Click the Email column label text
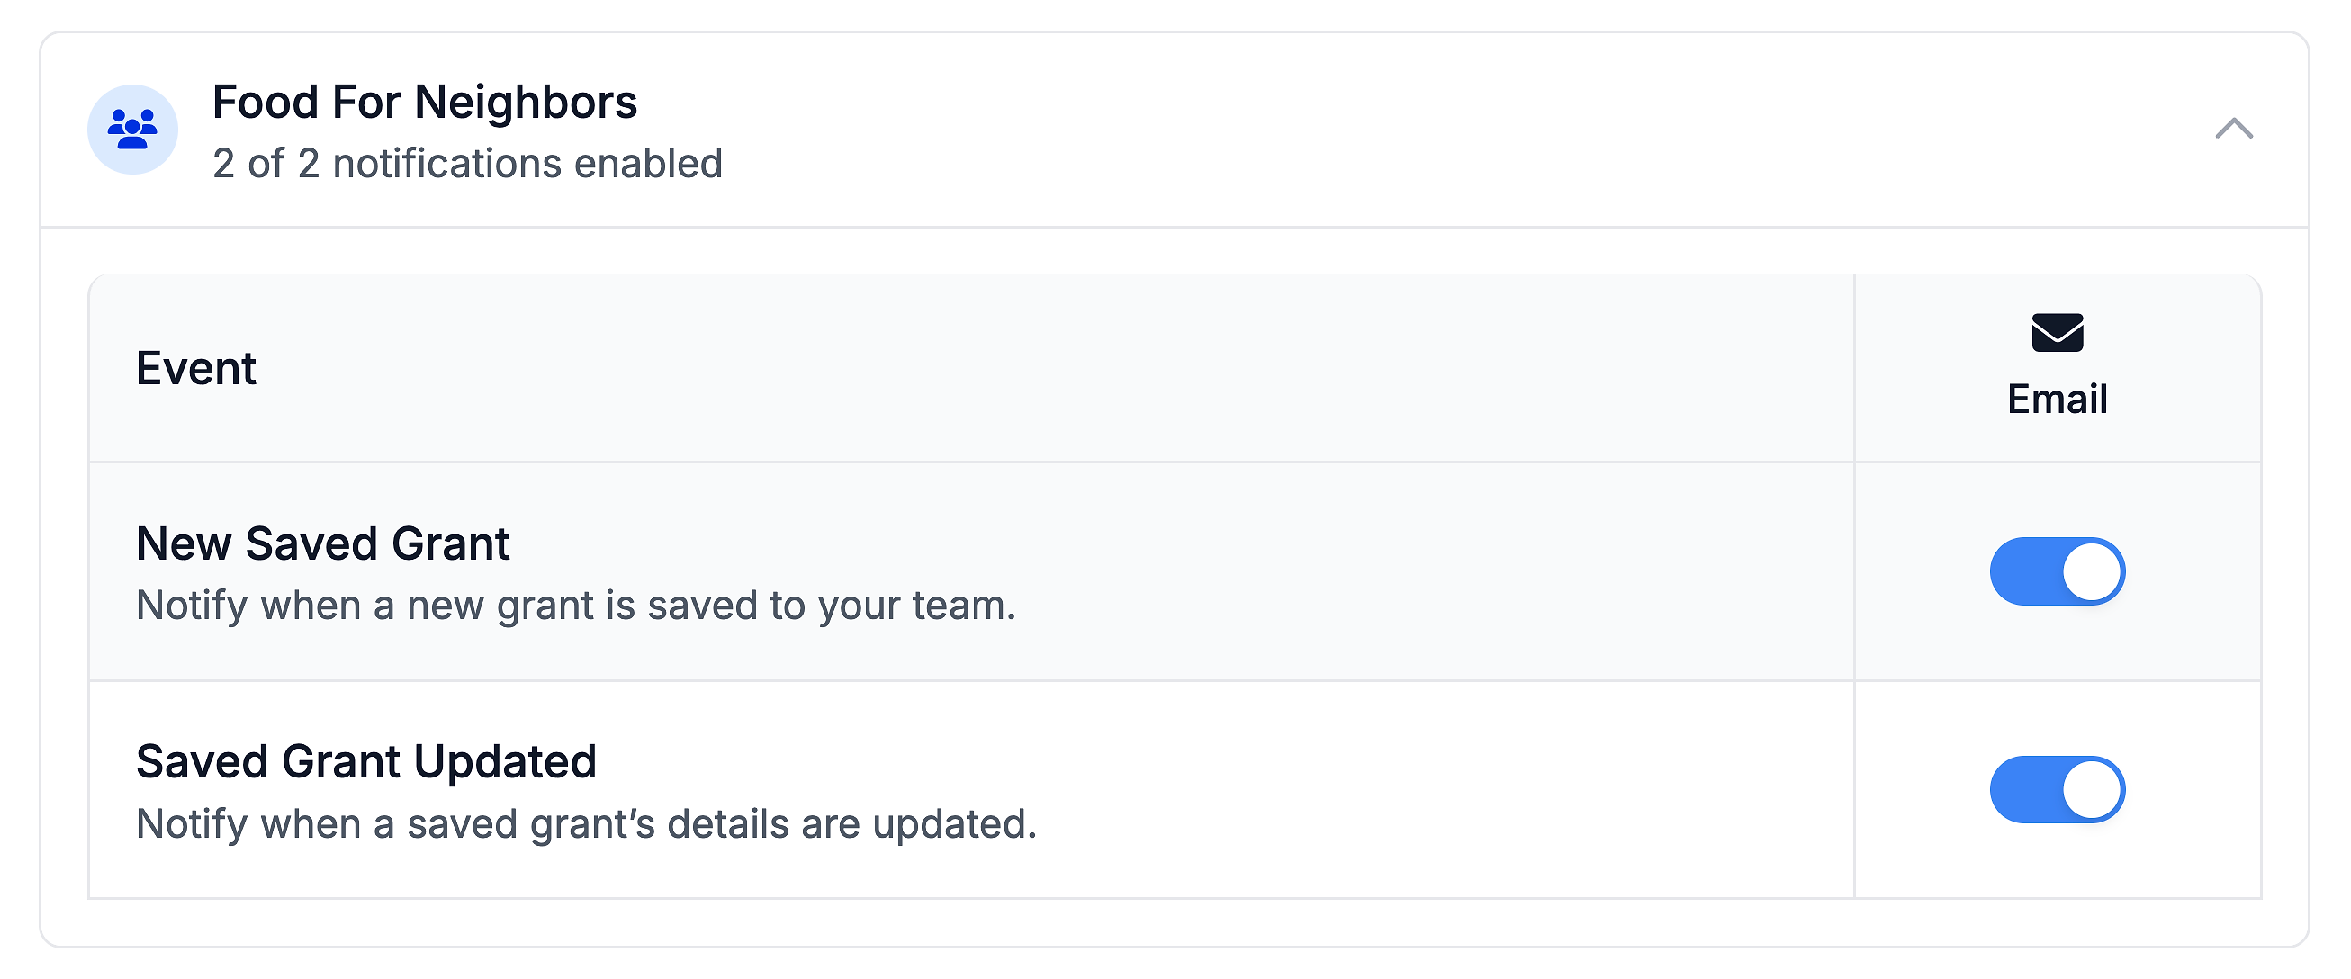 (2058, 400)
